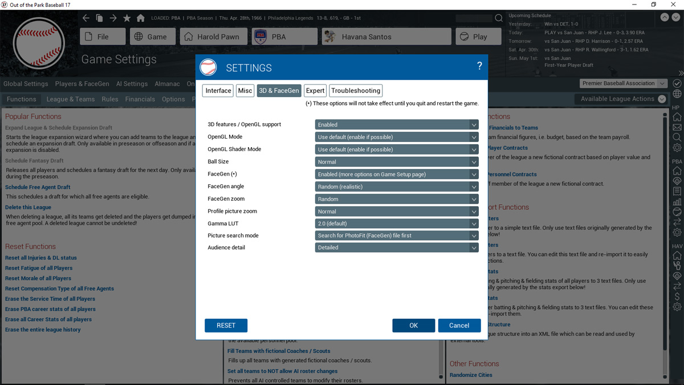
Task: Click the PBA news list icon
Action: click(x=677, y=192)
